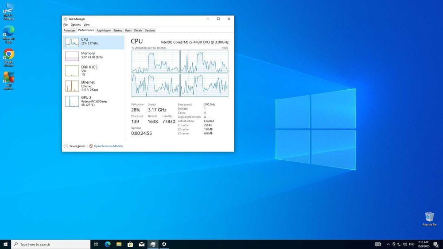Click the touch keyboard tray icon

point(378,244)
